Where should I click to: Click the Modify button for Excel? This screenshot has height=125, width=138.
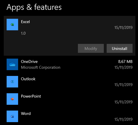tap(91, 48)
